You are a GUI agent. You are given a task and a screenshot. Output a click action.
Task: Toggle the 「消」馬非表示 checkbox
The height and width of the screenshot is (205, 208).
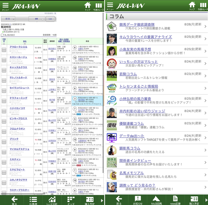coord(2,35)
